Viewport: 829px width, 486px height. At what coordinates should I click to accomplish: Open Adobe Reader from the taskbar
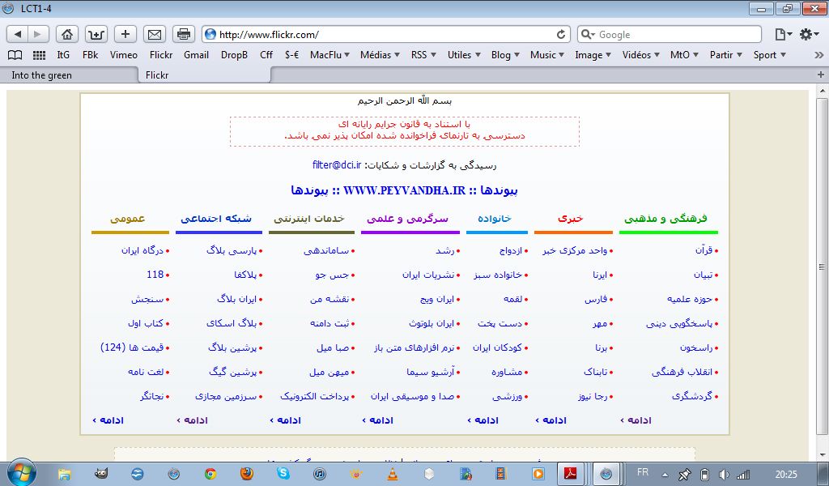coord(570,474)
